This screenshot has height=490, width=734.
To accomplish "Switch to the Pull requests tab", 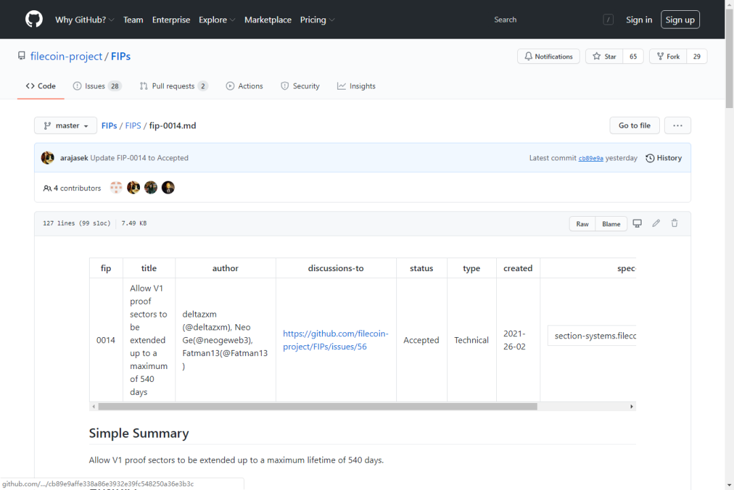I will click(x=173, y=86).
